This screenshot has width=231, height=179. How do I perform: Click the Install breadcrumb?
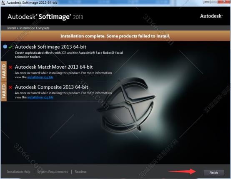point(12,28)
